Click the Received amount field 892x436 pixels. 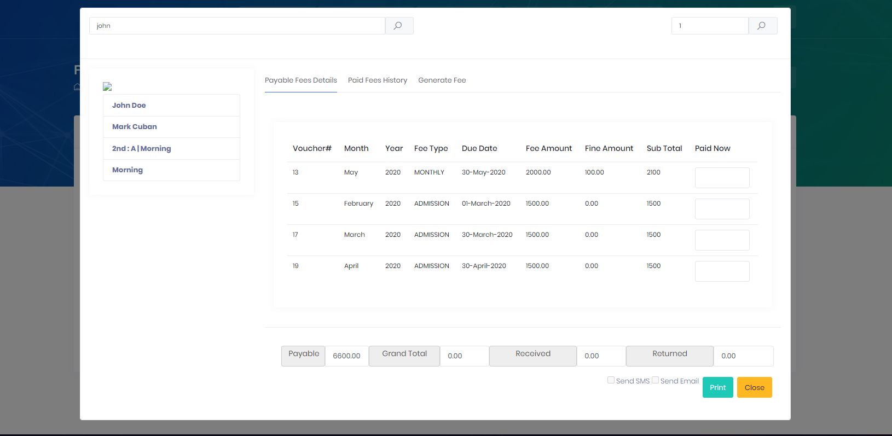point(601,356)
